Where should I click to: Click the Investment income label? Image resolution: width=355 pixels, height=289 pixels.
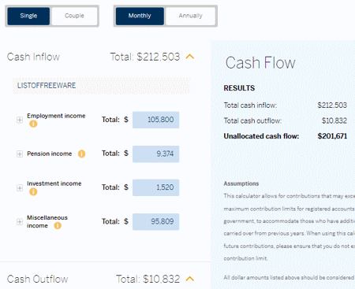click(x=54, y=183)
